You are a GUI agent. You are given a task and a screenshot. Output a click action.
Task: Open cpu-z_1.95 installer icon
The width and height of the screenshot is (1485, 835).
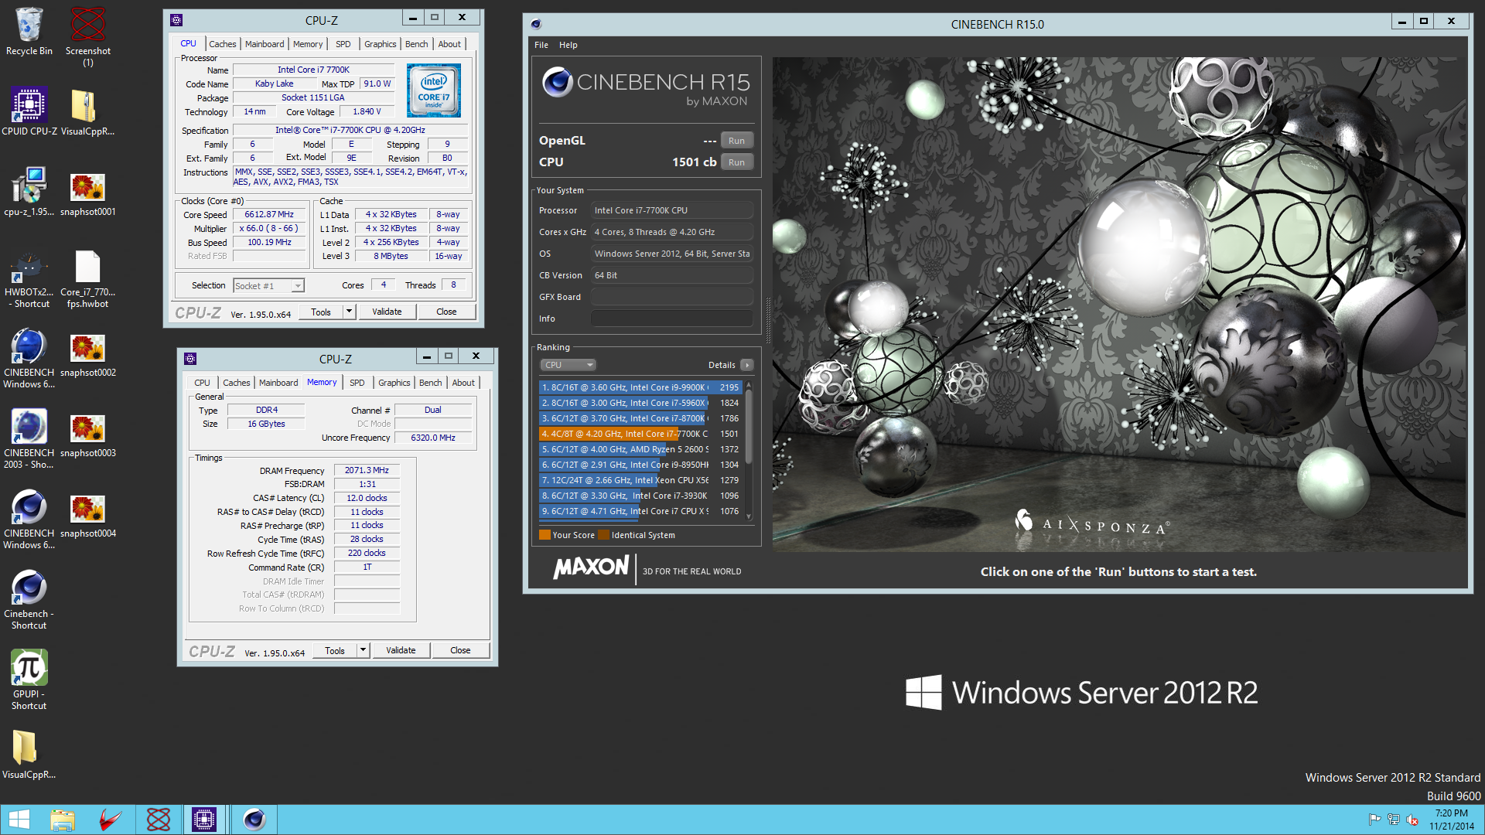29,192
